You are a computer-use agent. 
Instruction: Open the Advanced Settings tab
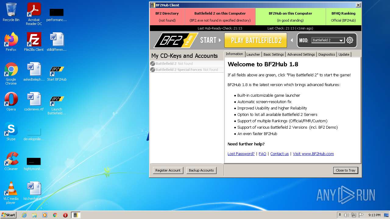pos(301,54)
